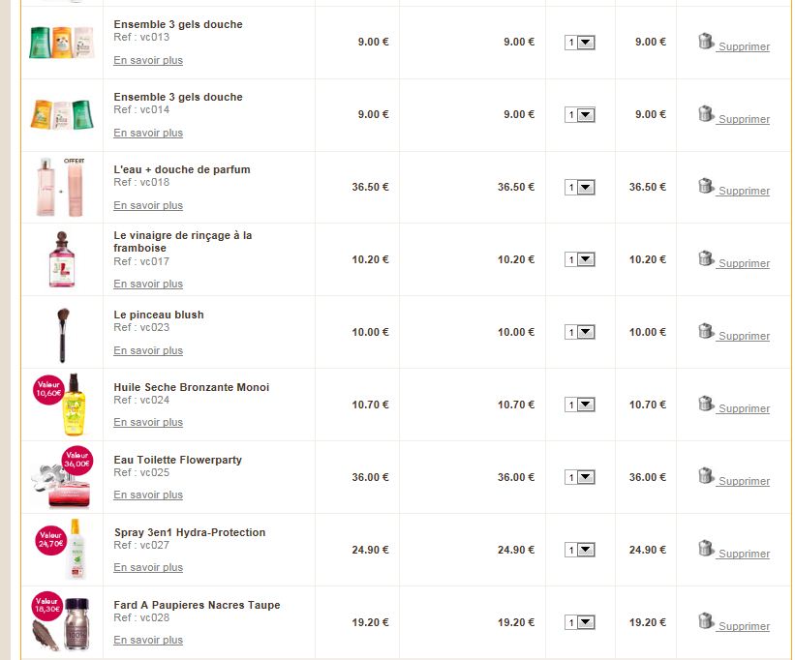
Task: Open quantity dropdown for vc014 gels douche
Action: 580,115
